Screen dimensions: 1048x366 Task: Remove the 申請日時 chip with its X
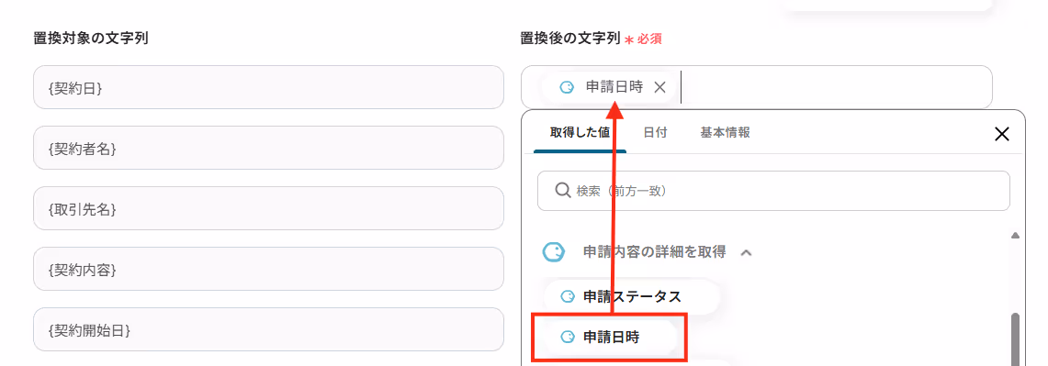[x=659, y=87]
